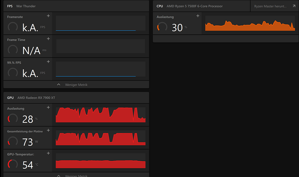
Task: Click the plus icon beside Framerate
Action: pos(48,16)
